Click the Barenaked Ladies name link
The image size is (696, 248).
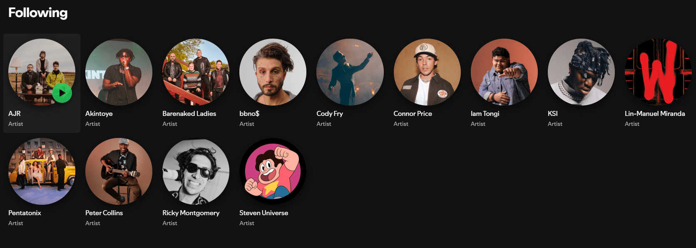[189, 113]
